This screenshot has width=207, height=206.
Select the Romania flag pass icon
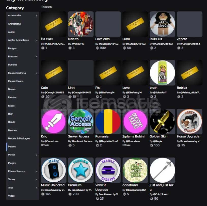coord(108,121)
